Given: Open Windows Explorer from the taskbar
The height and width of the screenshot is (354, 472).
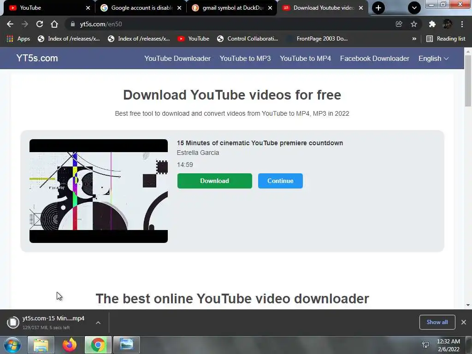Looking at the screenshot, I should (x=41, y=345).
